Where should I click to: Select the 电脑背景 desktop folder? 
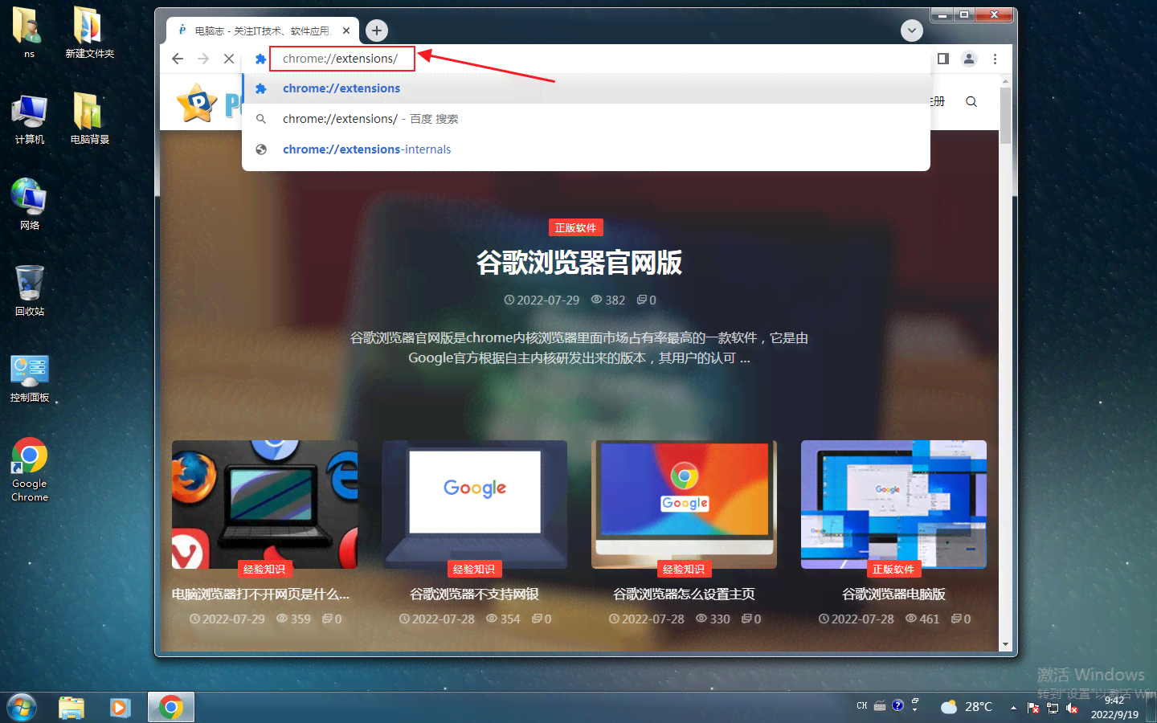[x=89, y=119]
